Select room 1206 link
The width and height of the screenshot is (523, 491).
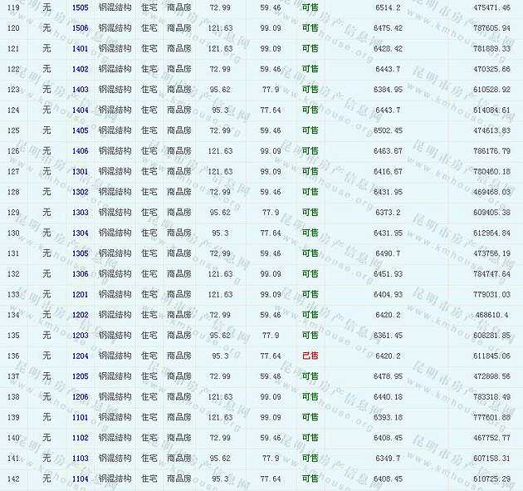pos(80,397)
